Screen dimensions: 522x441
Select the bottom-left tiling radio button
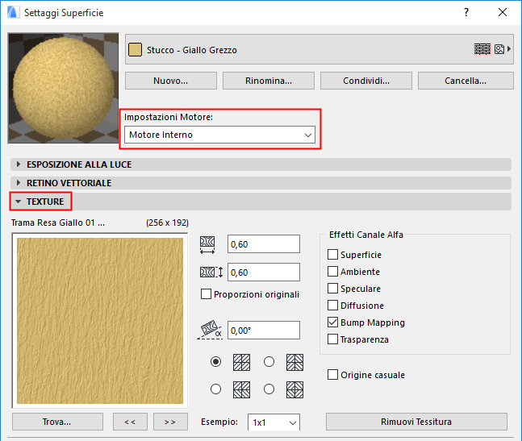[215, 389]
